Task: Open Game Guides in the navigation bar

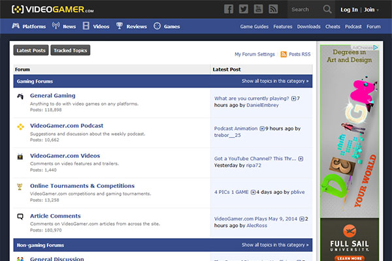Action: [x=254, y=27]
